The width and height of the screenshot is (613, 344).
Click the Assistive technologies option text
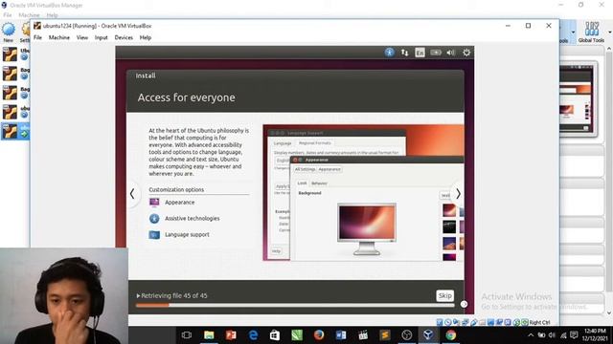pyautogui.click(x=192, y=219)
